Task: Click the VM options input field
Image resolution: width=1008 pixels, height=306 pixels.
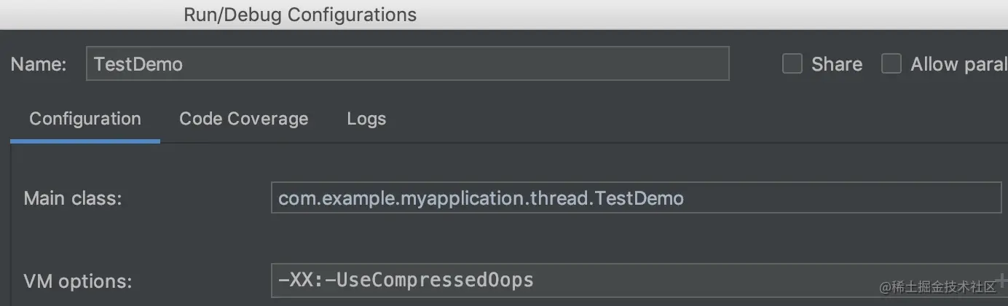Action: tap(728, 280)
